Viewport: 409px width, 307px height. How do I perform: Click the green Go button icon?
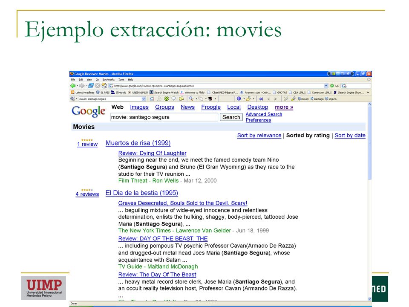[x=332, y=86]
